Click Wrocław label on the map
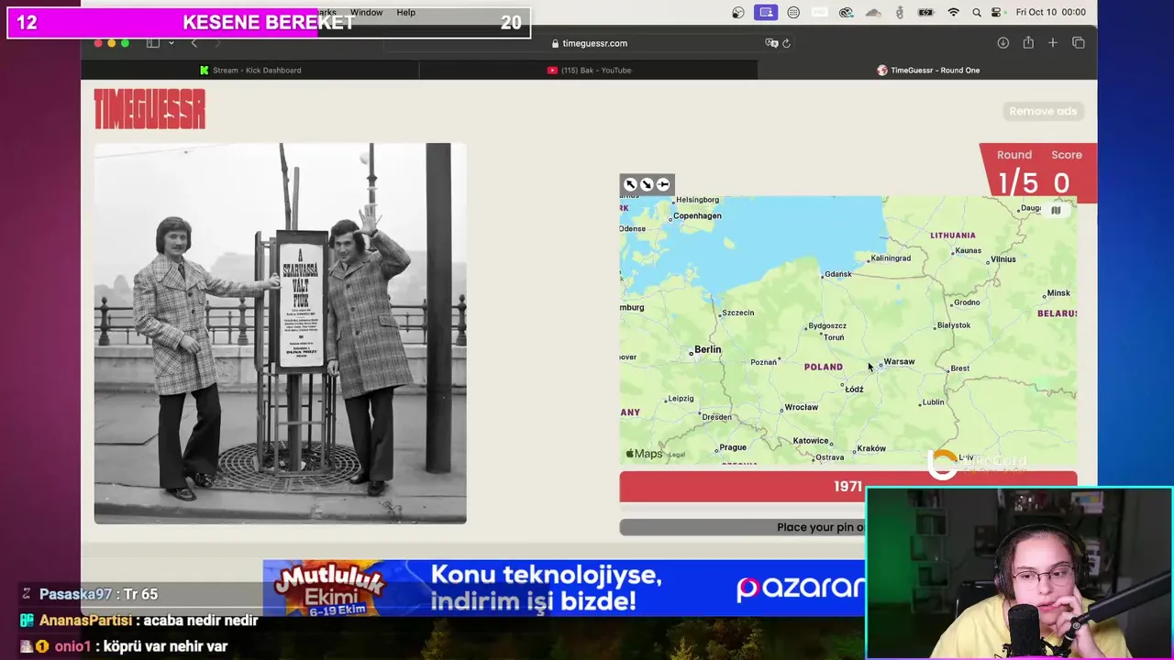Screen dimensions: 1174x660 tap(801, 407)
